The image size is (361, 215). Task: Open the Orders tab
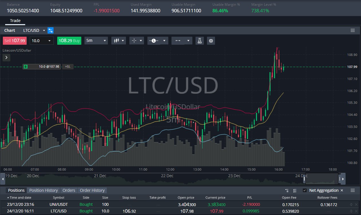[x=69, y=190]
